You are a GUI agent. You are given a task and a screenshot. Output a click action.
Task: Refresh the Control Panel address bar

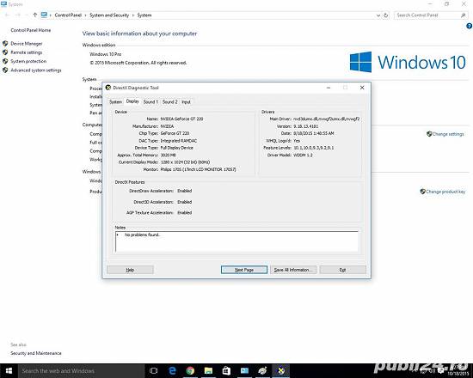point(386,15)
